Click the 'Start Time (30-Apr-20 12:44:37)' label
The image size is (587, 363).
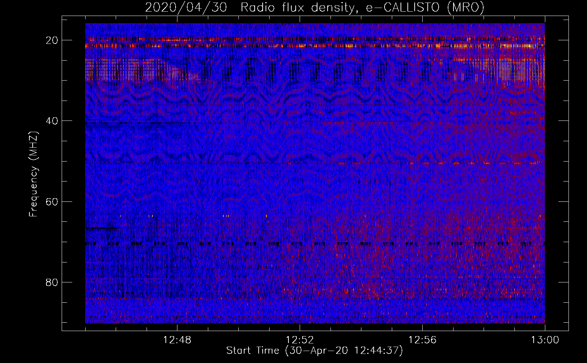[x=315, y=351]
